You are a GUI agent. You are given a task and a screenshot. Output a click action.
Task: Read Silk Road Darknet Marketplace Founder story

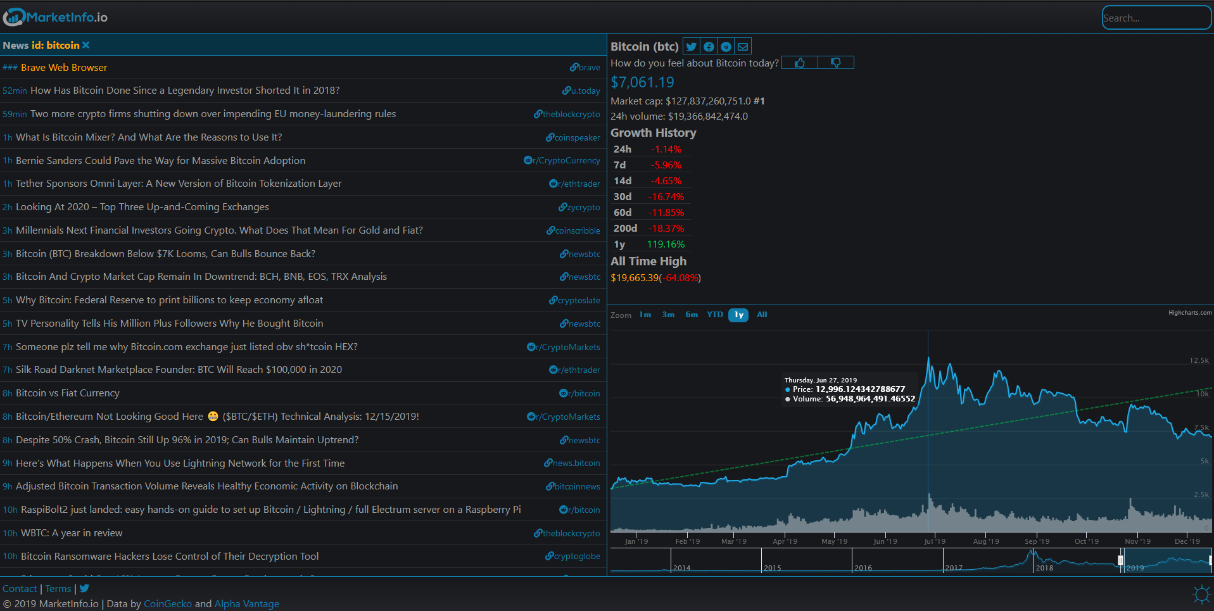pos(179,370)
